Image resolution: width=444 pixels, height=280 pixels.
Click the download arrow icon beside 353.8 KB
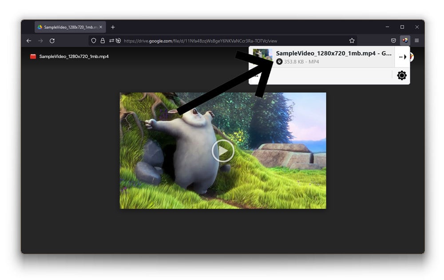click(x=279, y=61)
